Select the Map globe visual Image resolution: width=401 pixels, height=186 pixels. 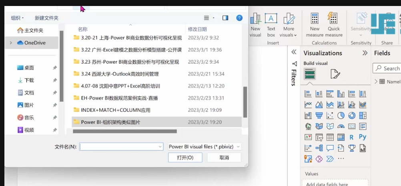(308, 126)
